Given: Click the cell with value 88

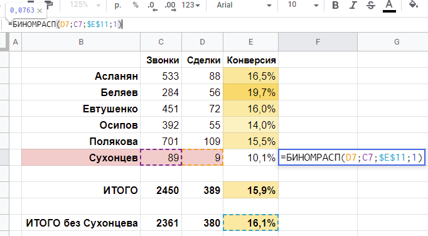Looking at the screenshot, I should tap(202, 76).
